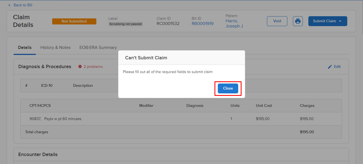Open Bill ID RB0001919 link
This screenshot has width=363, height=164.
[x=202, y=23]
